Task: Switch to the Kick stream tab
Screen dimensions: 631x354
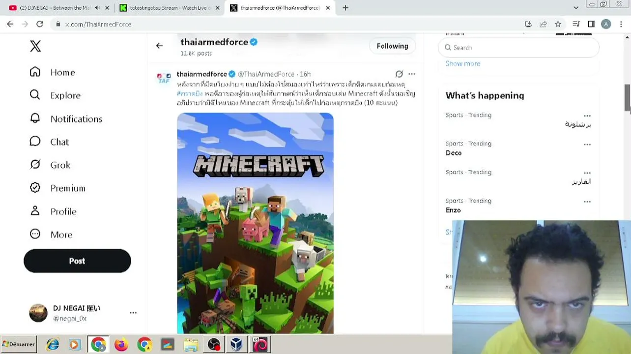Action: pyautogui.click(x=170, y=8)
